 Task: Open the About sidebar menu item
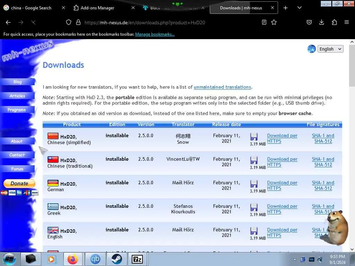click(17, 141)
